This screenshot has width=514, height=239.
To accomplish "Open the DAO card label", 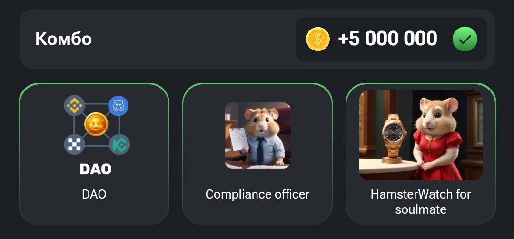I will pyautogui.click(x=94, y=194).
